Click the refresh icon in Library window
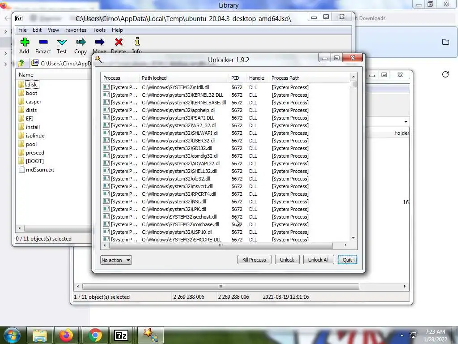 pos(445,74)
